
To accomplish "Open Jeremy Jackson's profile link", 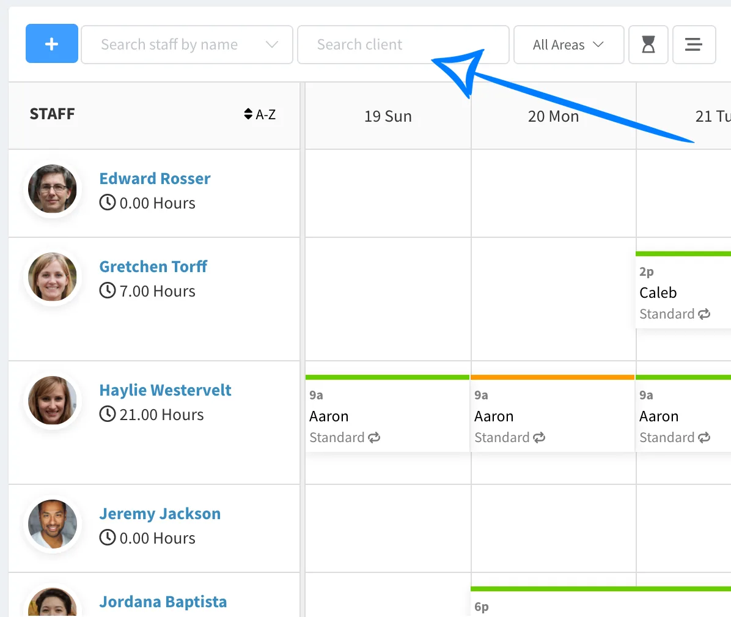I will click(x=160, y=514).
